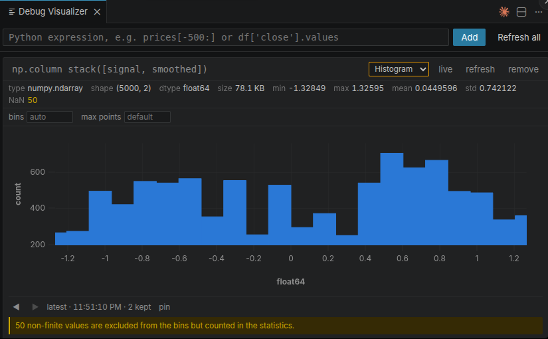Click the snapshot label latest · 11:51:10 PM
Screen dimensions: 548x339
[x=84, y=307]
